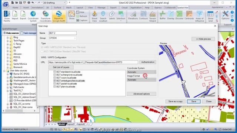Open the Coordinate System tool

(33, 16)
